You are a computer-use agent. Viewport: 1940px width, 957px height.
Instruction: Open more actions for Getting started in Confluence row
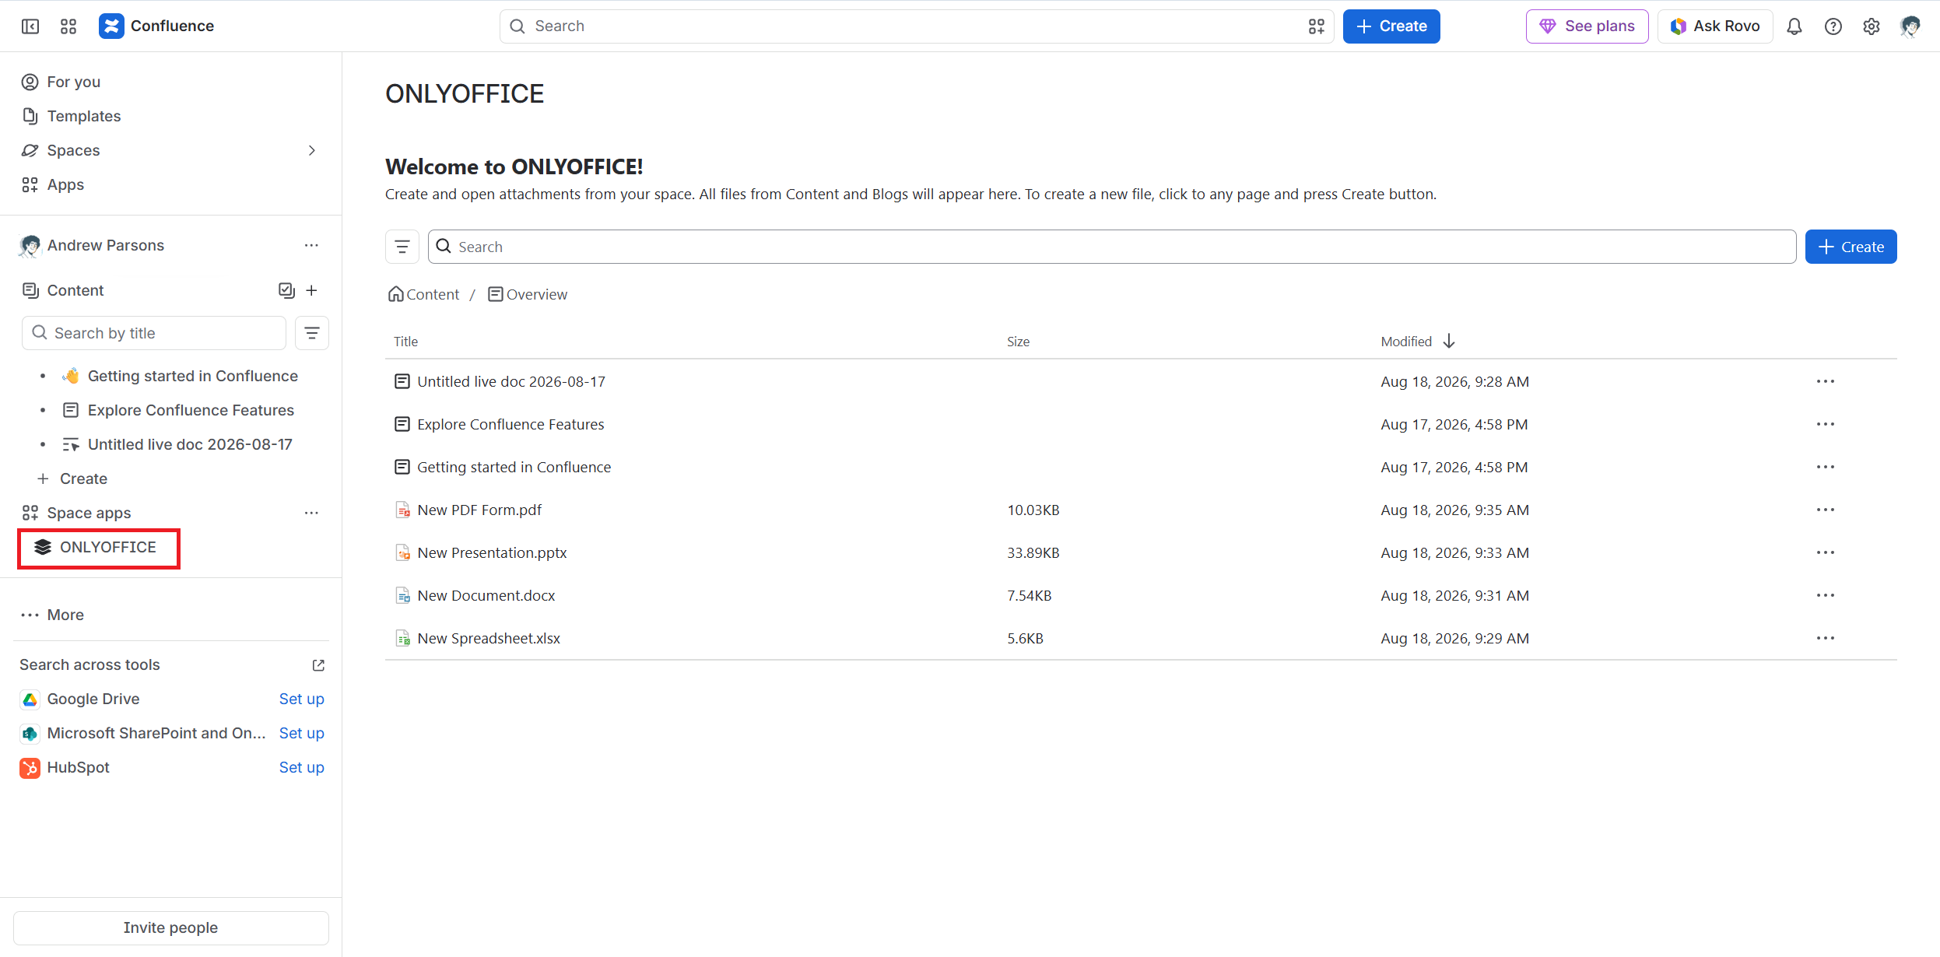[x=1826, y=467]
